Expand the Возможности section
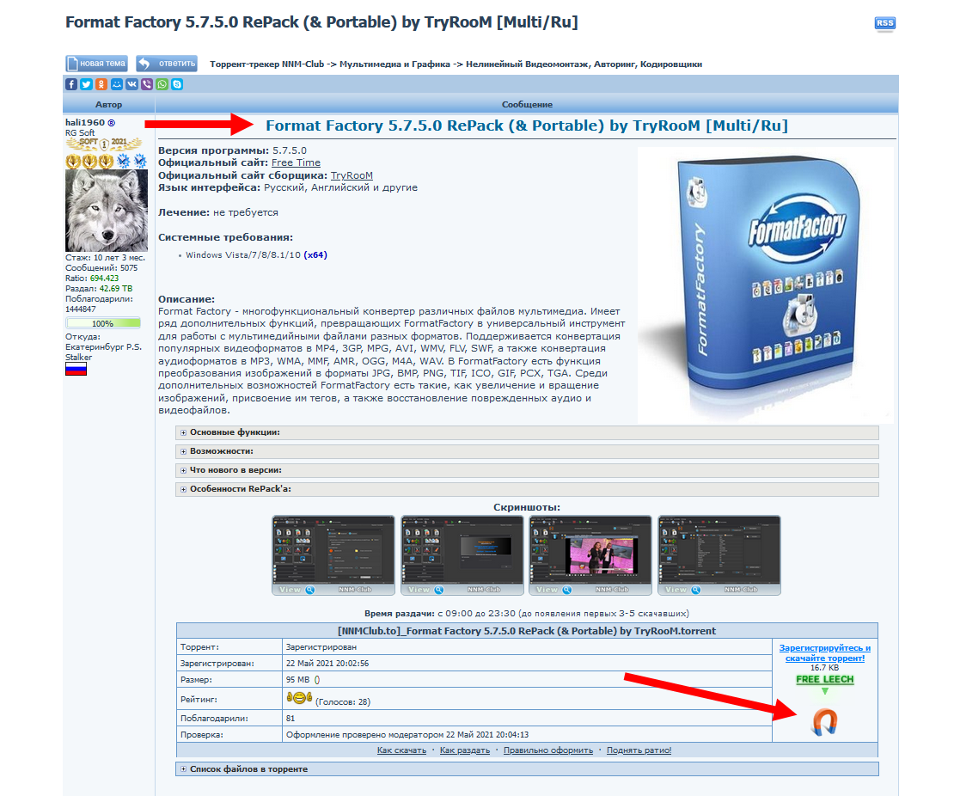The height and width of the screenshot is (796, 954). (x=527, y=451)
